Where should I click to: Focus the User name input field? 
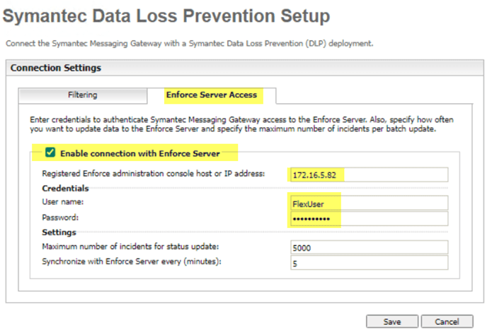click(369, 203)
